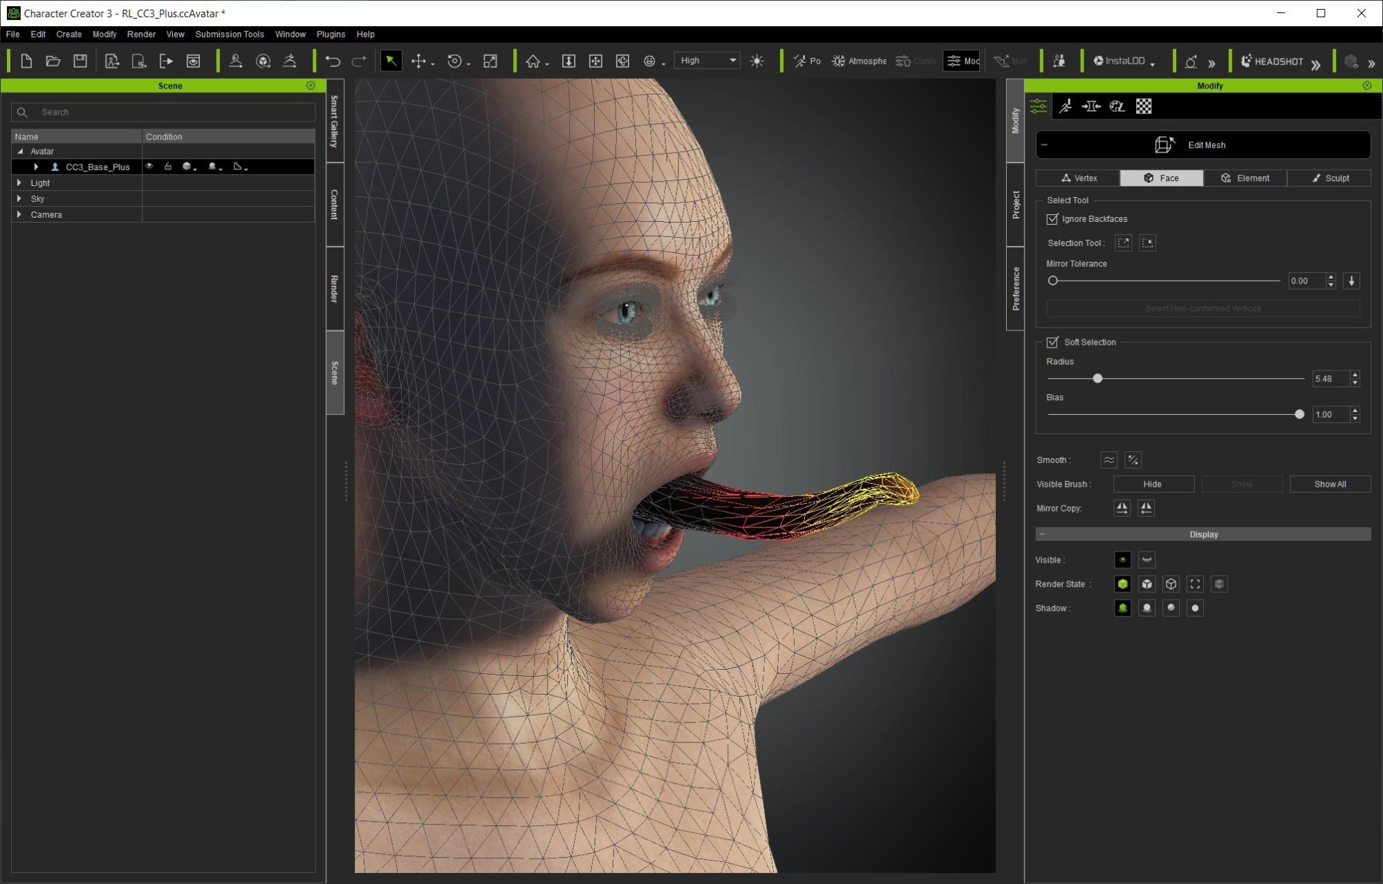The image size is (1383, 884).
Task: Expand the toolbar overflow chevron after HEADSHOT
Action: pyautogui.click(x=1315, y=64)
